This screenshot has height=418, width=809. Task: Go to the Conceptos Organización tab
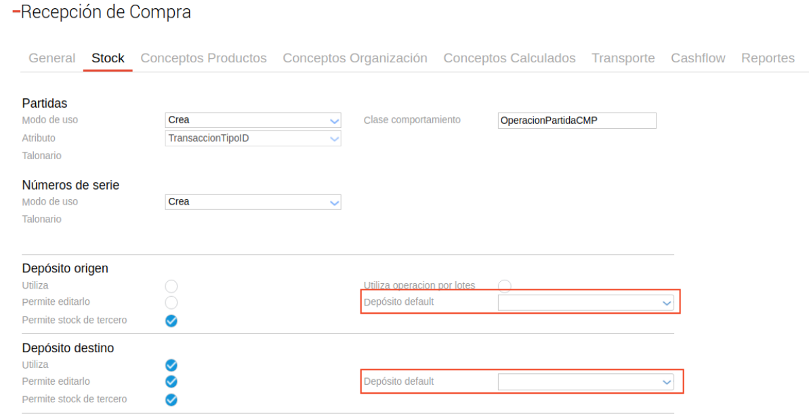pos(354,58)
